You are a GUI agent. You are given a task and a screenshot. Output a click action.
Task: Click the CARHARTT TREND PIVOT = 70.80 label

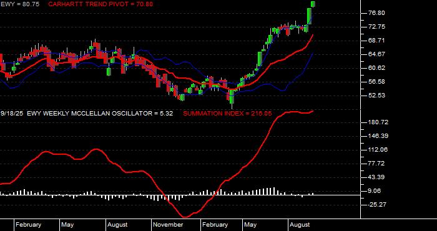point(101,4)
